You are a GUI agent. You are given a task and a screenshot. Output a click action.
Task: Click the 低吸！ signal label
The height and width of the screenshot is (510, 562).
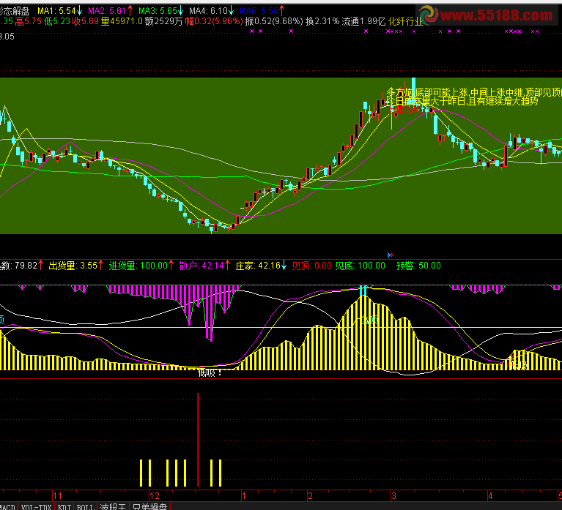point(210,373)
